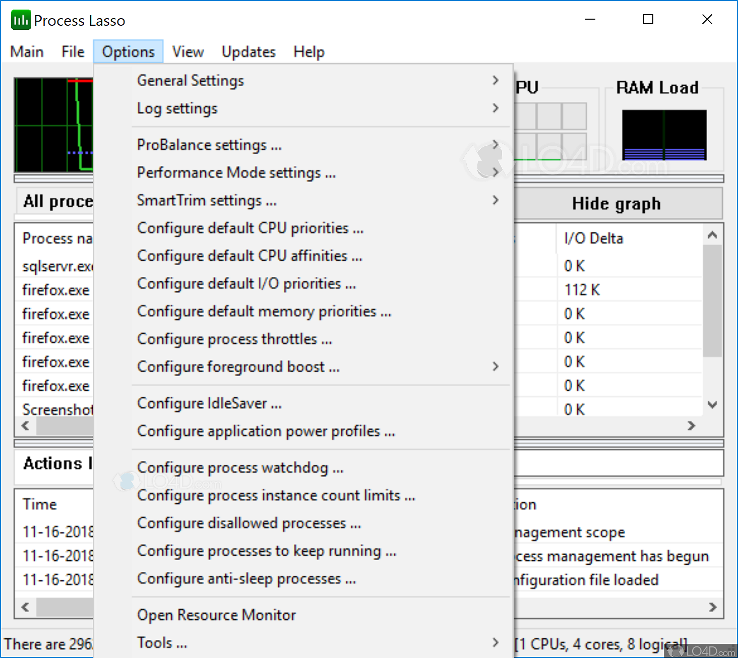Click the process list scroll down arrow
738x658 pixels.
[712, 404]
